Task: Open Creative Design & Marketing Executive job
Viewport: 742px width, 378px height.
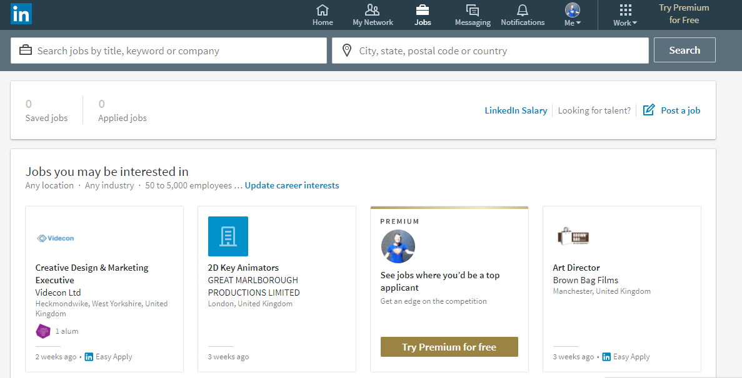Action: [92, 274]
